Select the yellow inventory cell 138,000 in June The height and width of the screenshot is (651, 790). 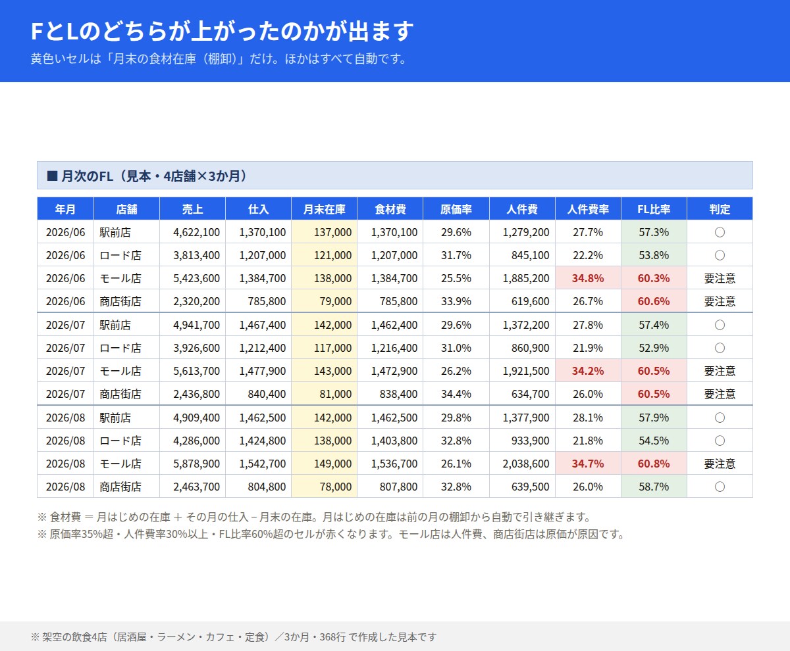[324, 278]
